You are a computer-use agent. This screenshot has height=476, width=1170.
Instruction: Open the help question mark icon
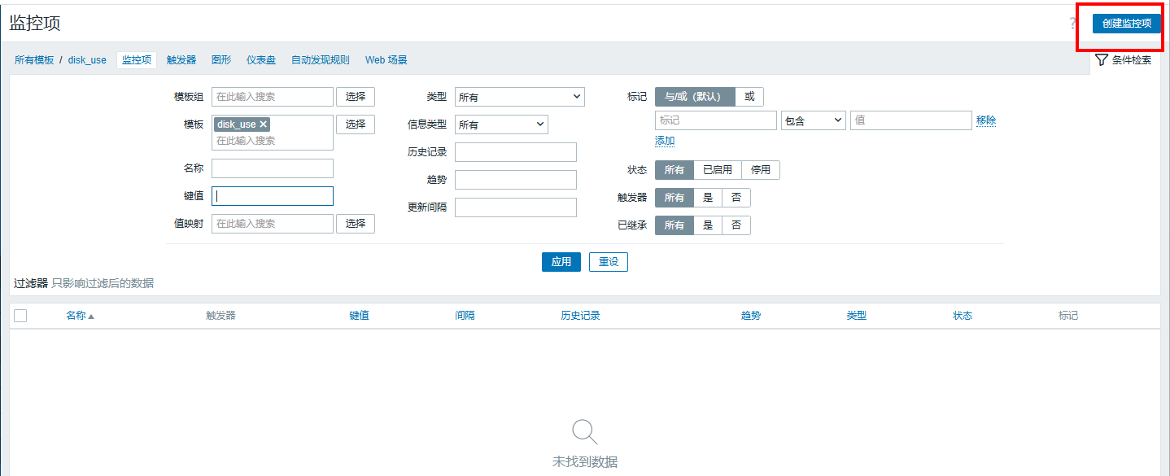pyautogui.click(x=1072, y=24)
